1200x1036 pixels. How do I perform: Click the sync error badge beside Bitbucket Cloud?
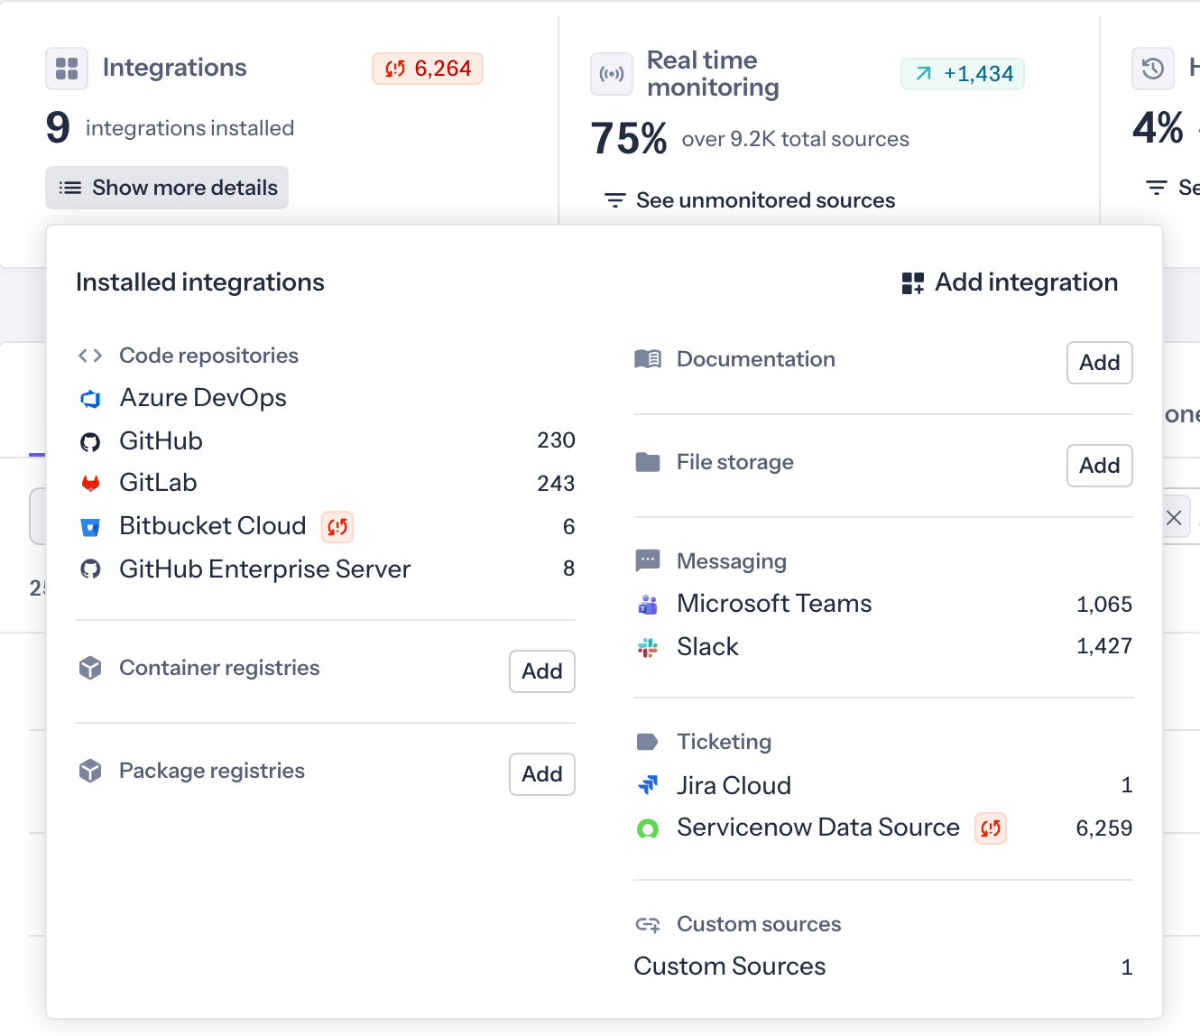(337, 526)
